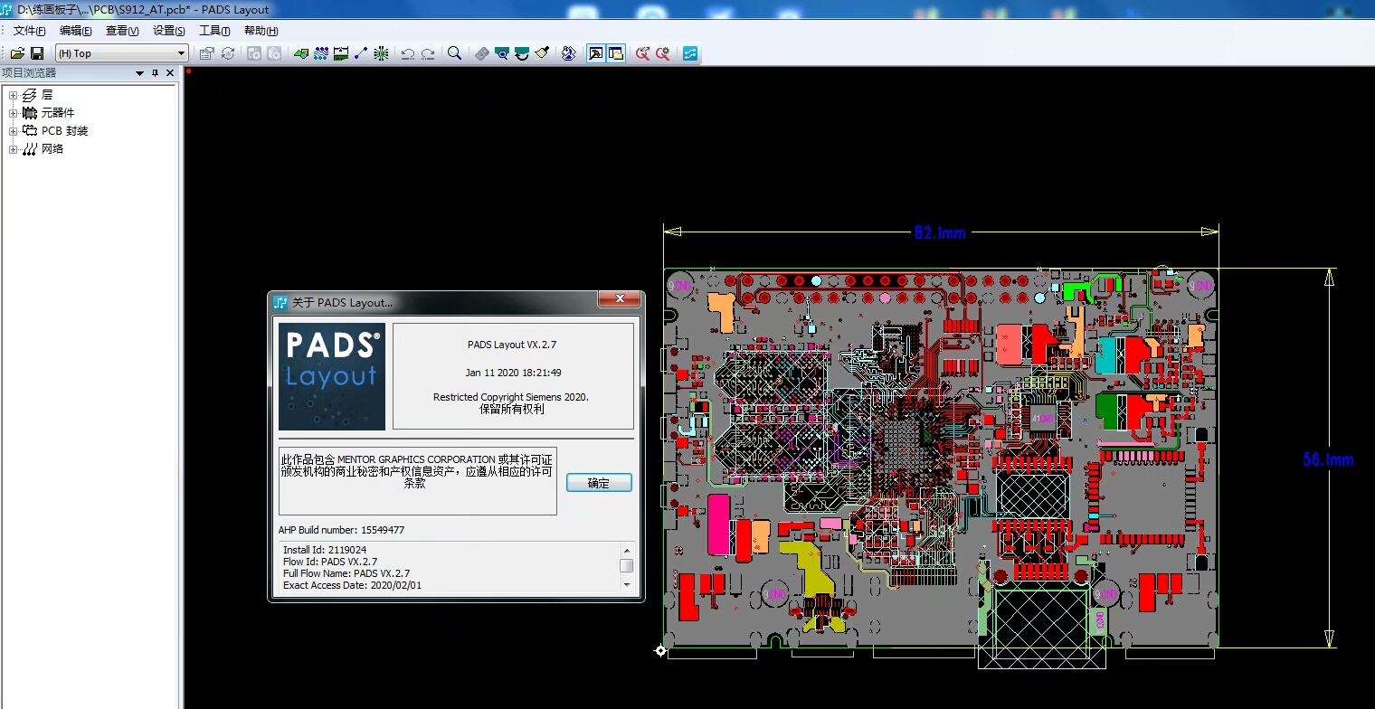This screenshot has height=709, width=1375.
Task: Click the Redo arrow icon
Action: pyautogui.click(x=428, y=53)
